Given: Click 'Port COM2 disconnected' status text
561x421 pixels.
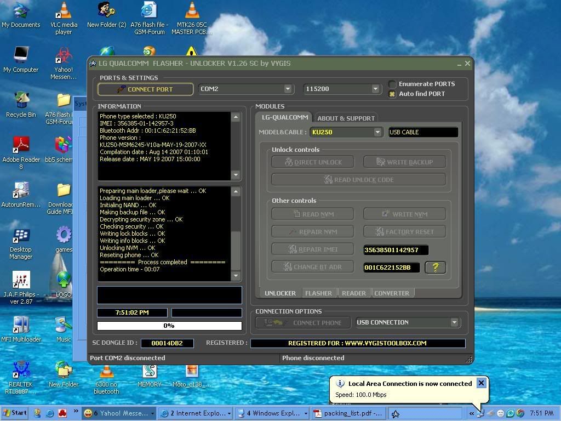Looking at the screenshot, I should point(127,357).
